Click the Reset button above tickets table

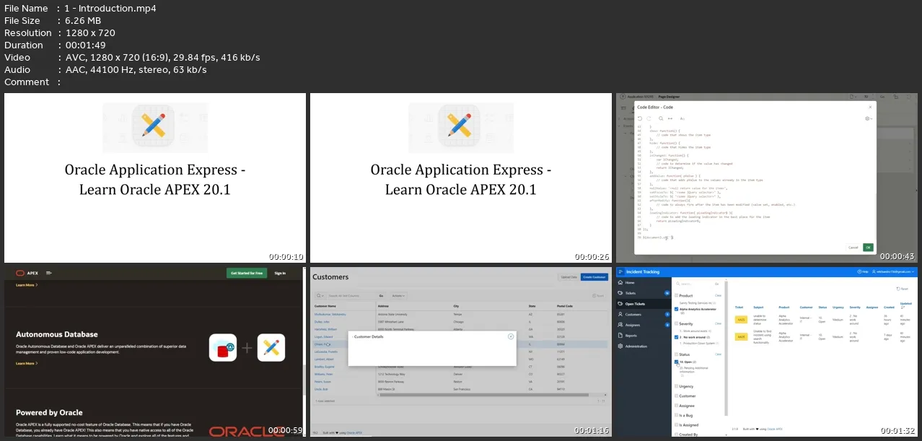click(903, 289)
